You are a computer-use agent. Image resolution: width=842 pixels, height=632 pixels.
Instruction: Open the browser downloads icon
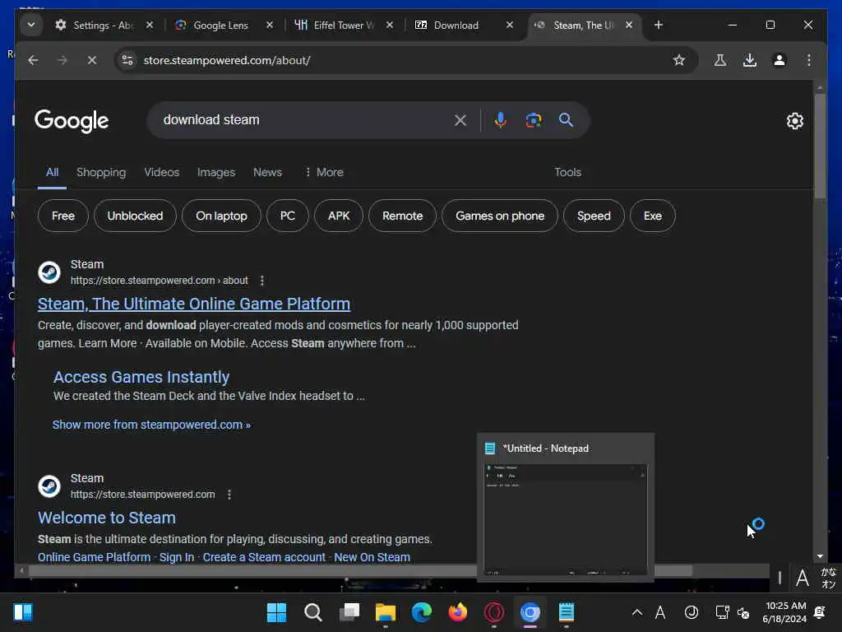[750, 60]
